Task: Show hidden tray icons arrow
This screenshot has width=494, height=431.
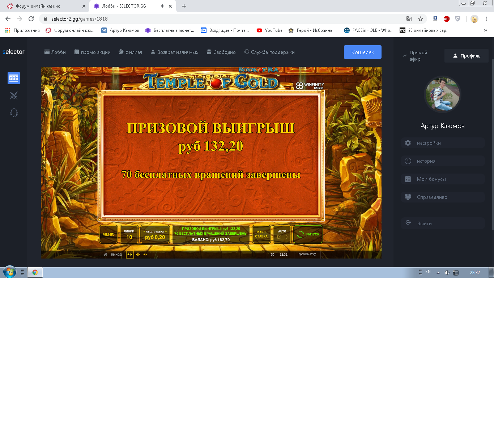Action: [438, 273]
